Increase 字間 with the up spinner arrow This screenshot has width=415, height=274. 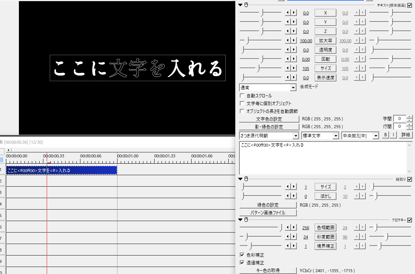click(409, 117)
